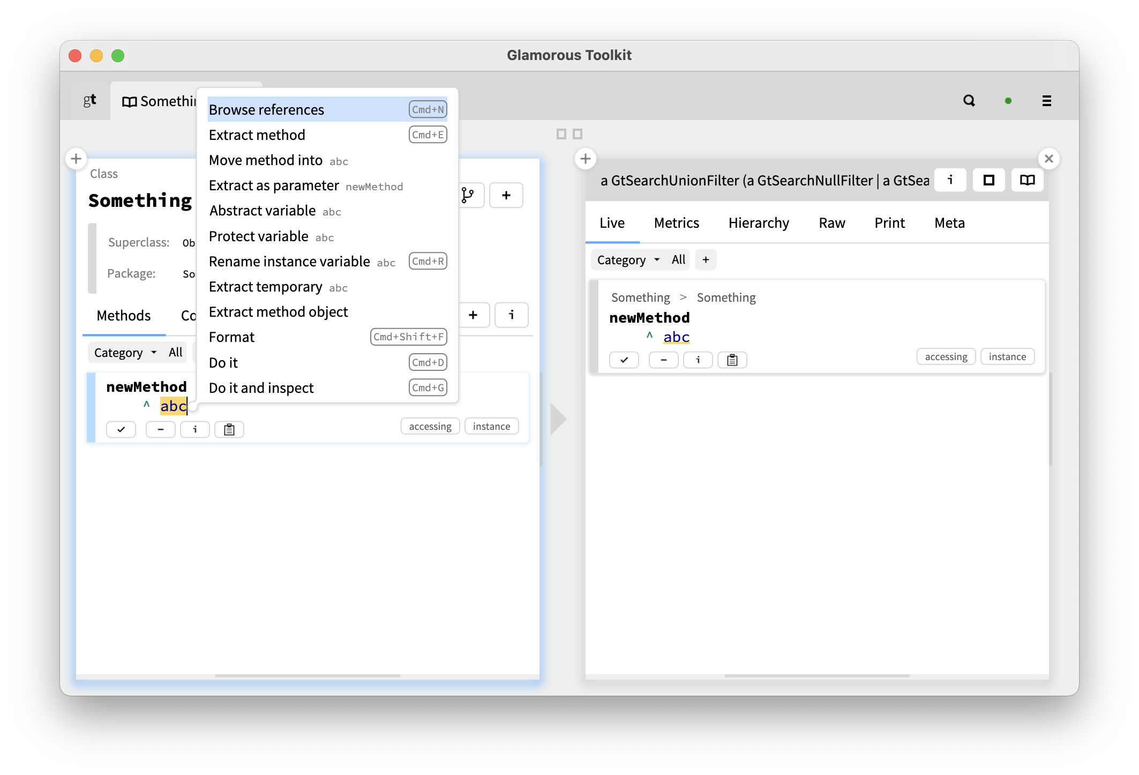1139x775 pixels.
Task: Open the Category dropdown in the Live tab
Action: [x=626, y=259]
